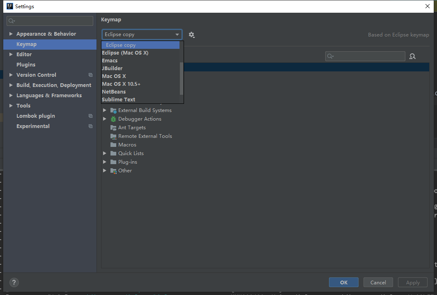Click the IntelliJ logo in title bar
The width and height of the screenshot is (437, 295).
10,6
